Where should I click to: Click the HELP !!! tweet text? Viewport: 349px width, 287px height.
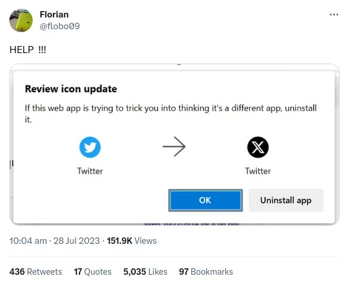coord(27,50)
